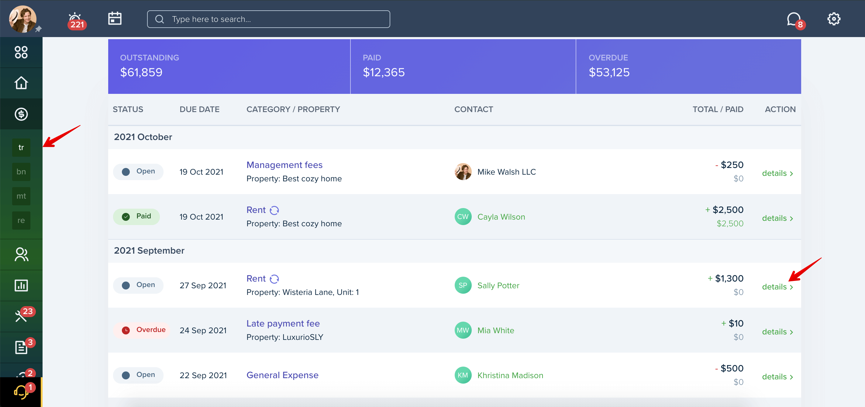
Task: Click the Paid status badge
Action: 136,217
